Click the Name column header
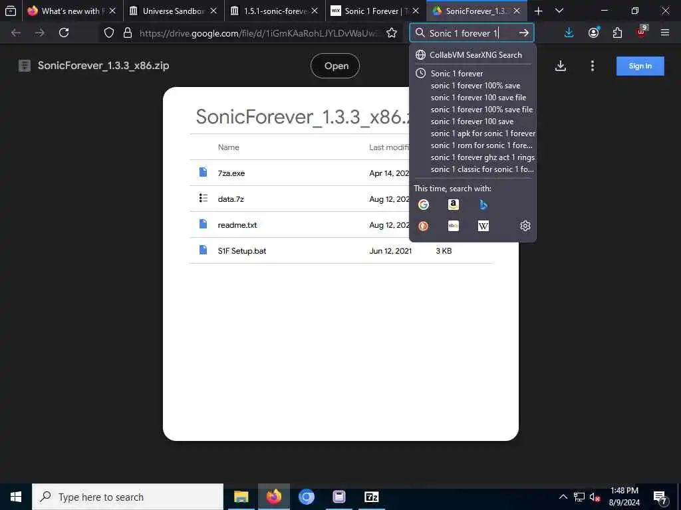The image size is (681, 510). [x=229, y=147]
